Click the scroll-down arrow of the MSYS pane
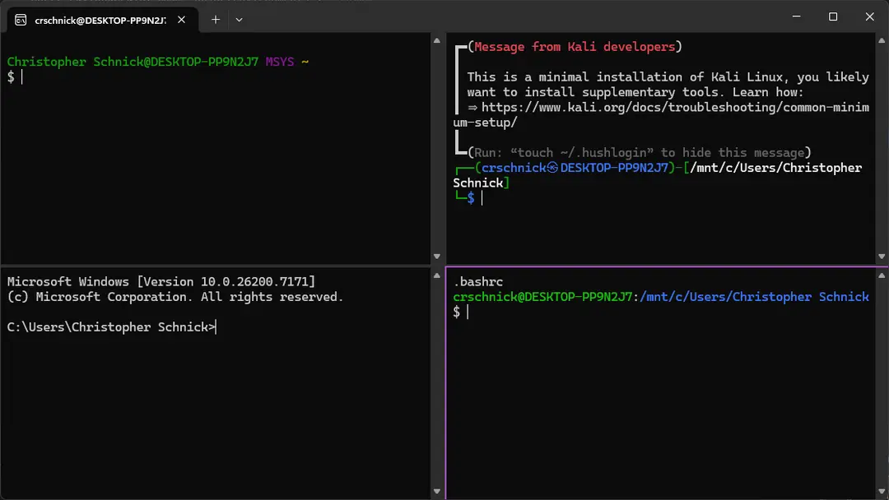Image resolution: width=889 pixels, height=500 pixels. pyautogui.click(x=436, y=255)
